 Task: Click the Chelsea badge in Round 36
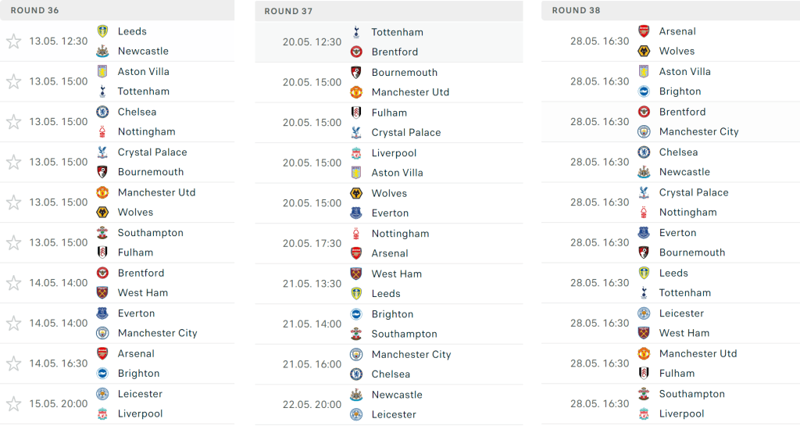(x=102, y=112)
